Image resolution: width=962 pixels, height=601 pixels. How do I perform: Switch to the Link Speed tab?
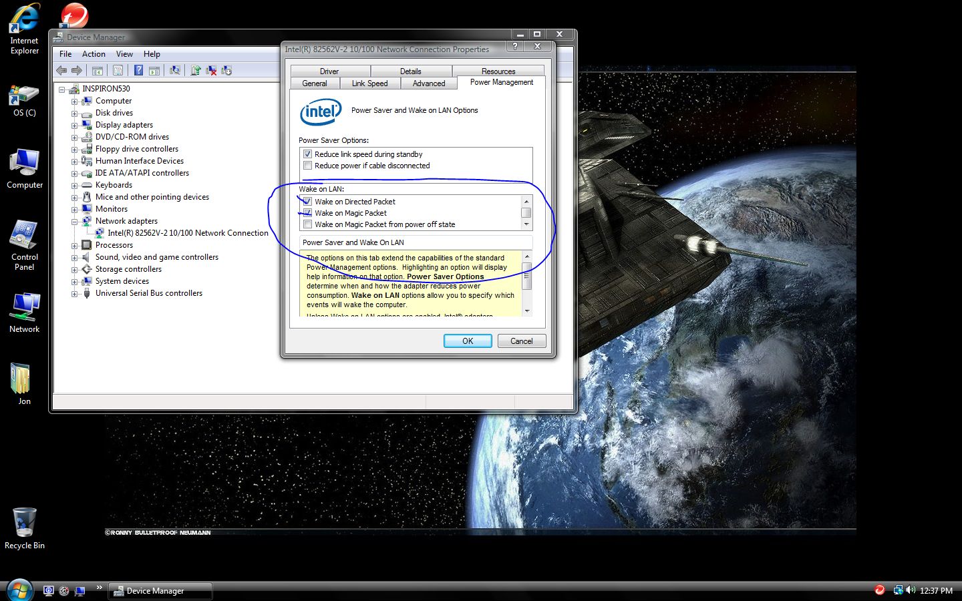coord(370,83)
